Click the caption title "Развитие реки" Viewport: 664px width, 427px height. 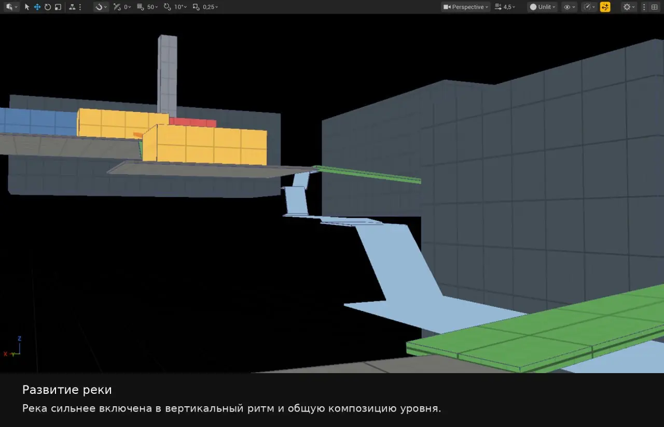(67, 390)
